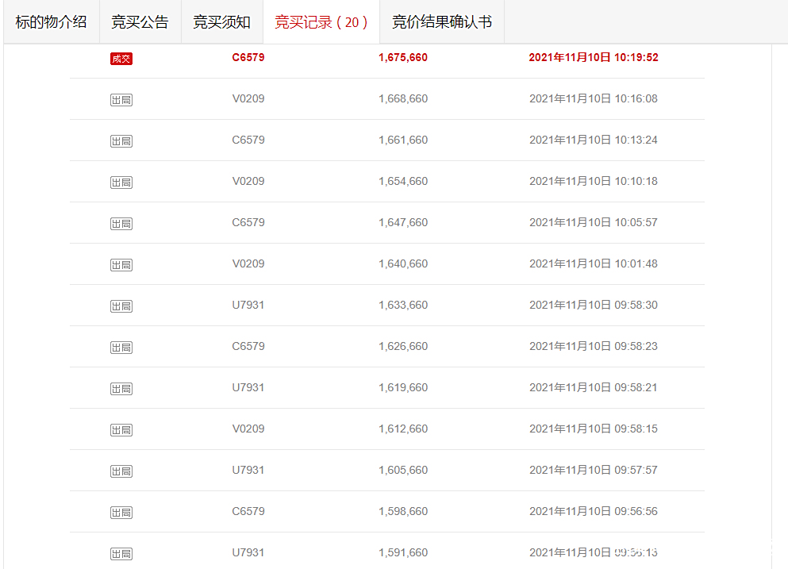Select timestamp 2021年11月10日 09:57:57

(x=594, y=470)
